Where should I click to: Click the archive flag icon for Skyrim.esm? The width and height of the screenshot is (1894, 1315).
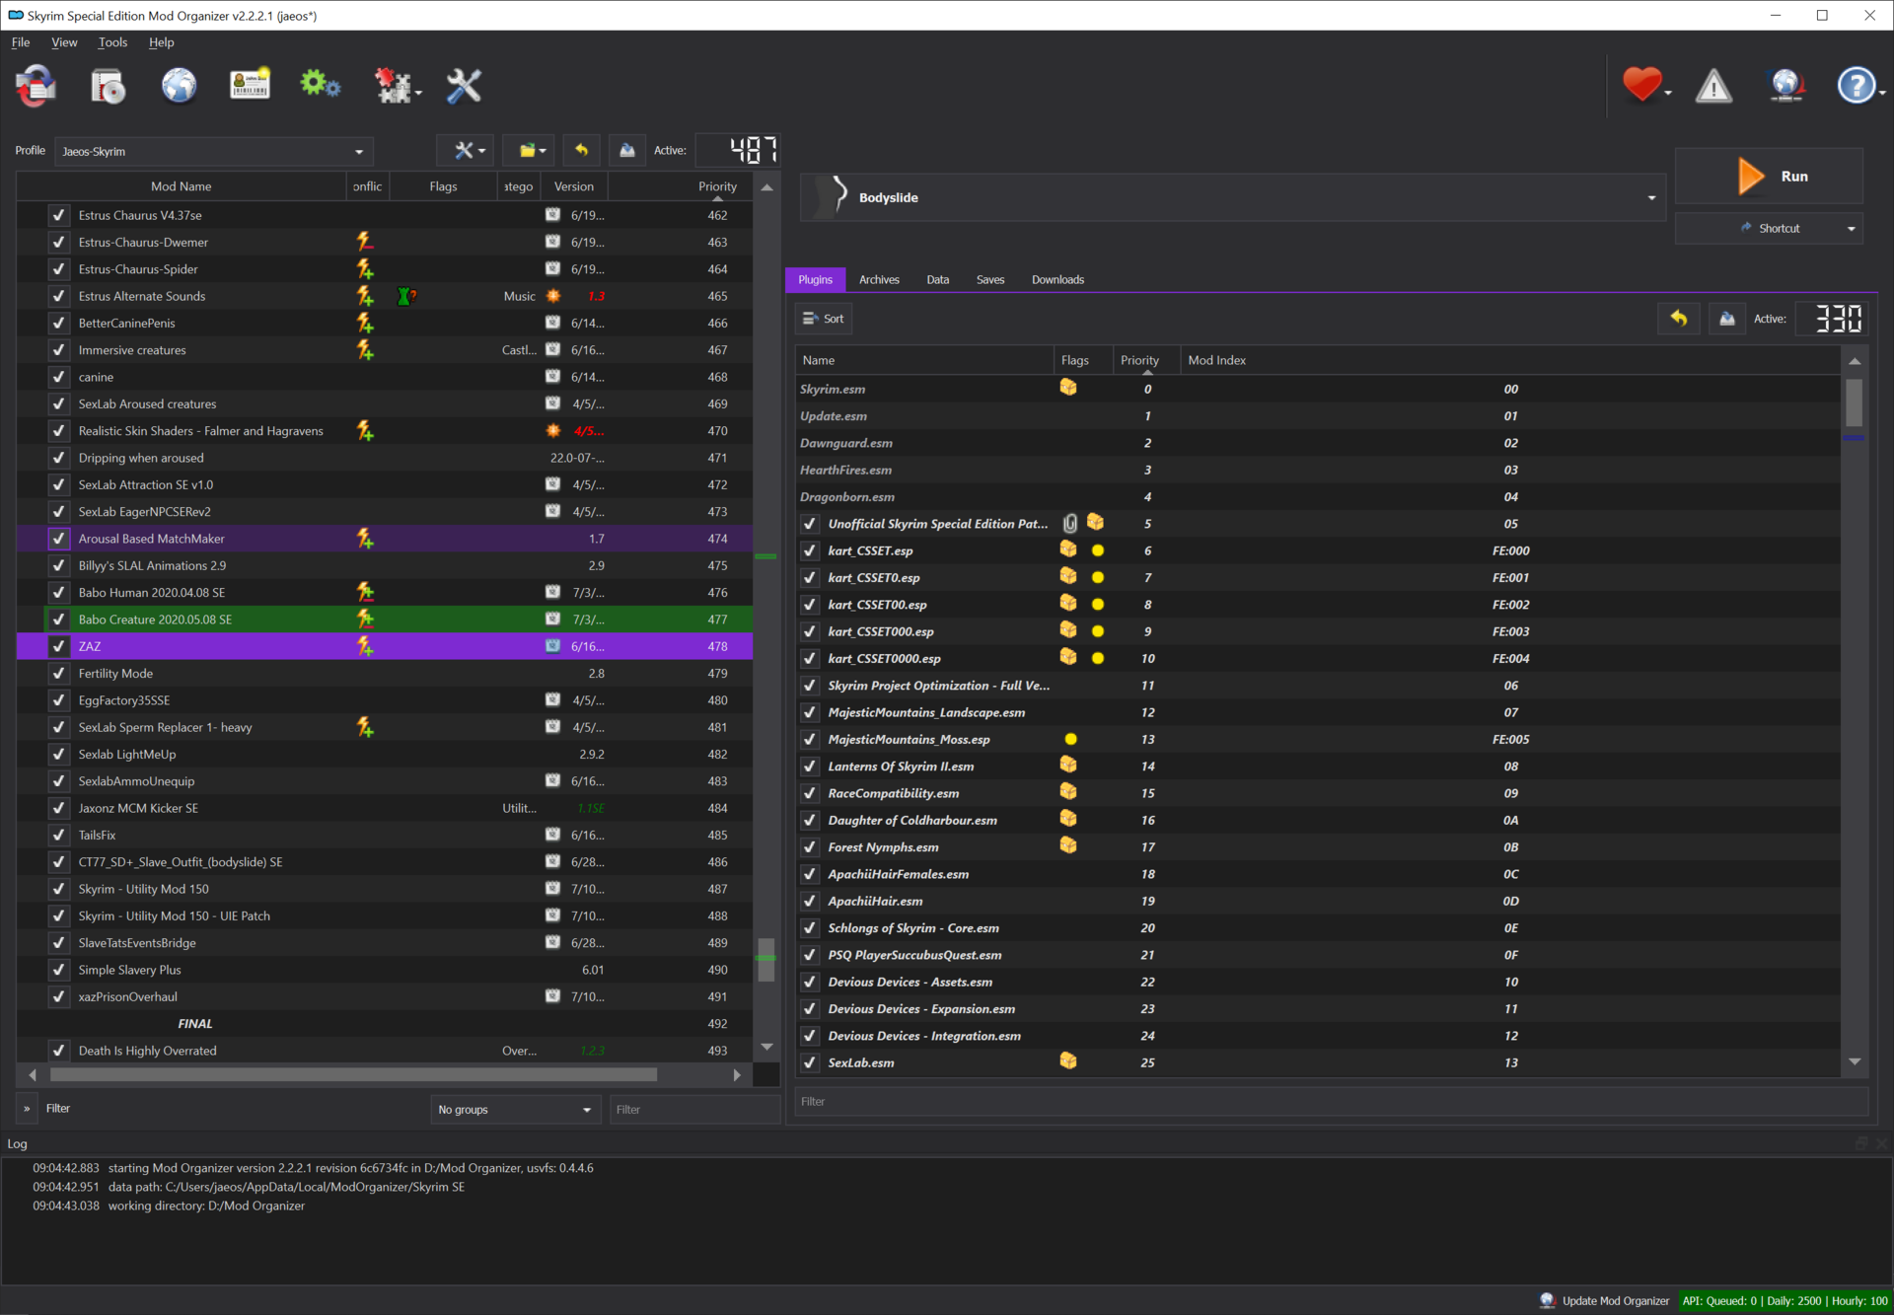1068,388
